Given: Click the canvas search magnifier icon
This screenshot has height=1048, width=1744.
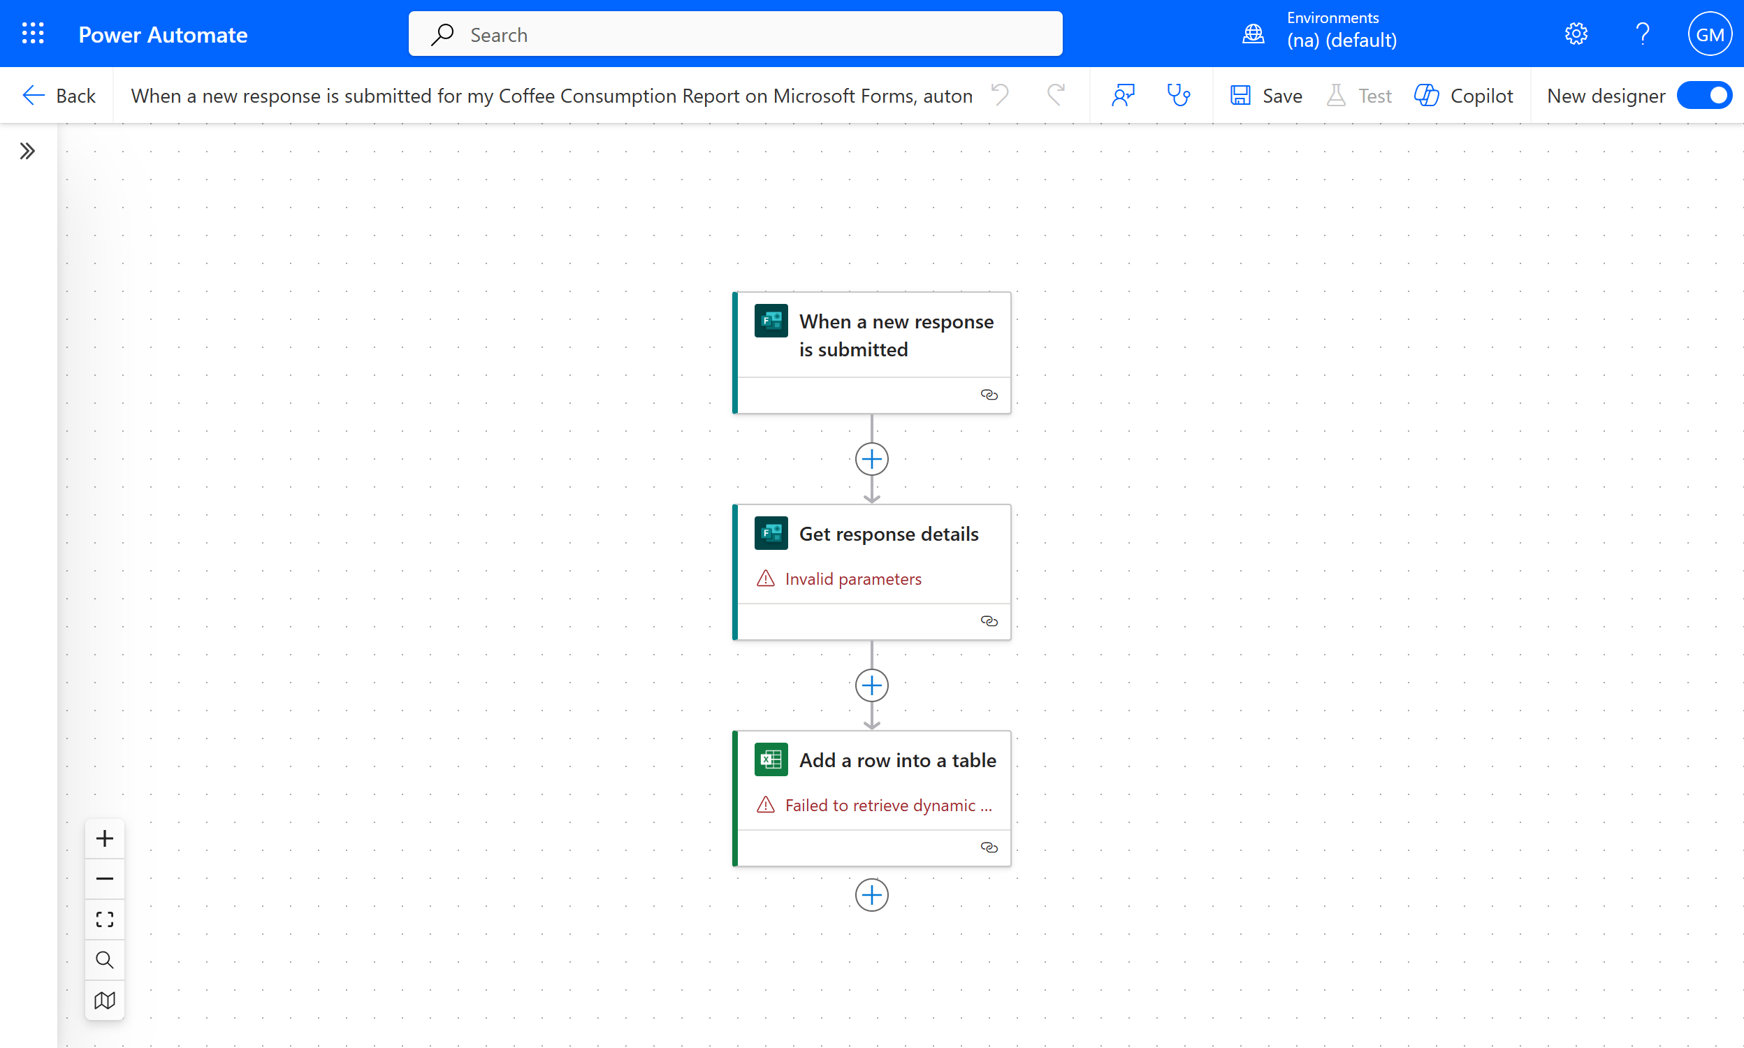Looking at the screenshot, I should [x=105, y=960].
